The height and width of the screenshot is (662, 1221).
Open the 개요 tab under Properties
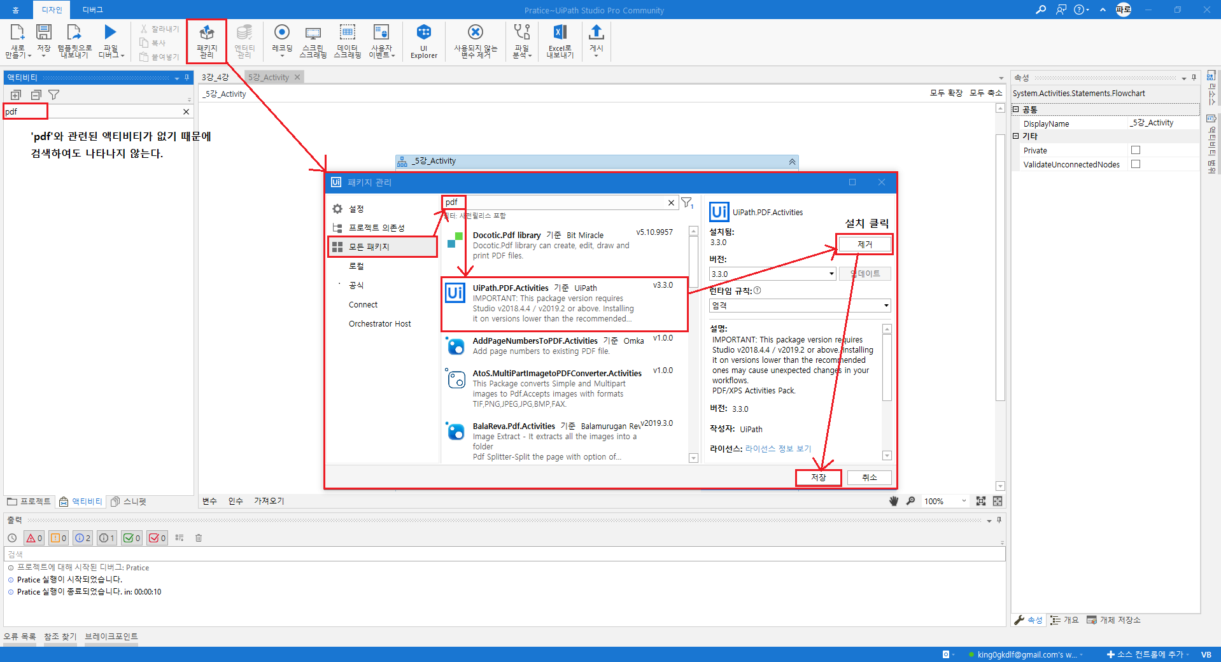[1064, 620]
